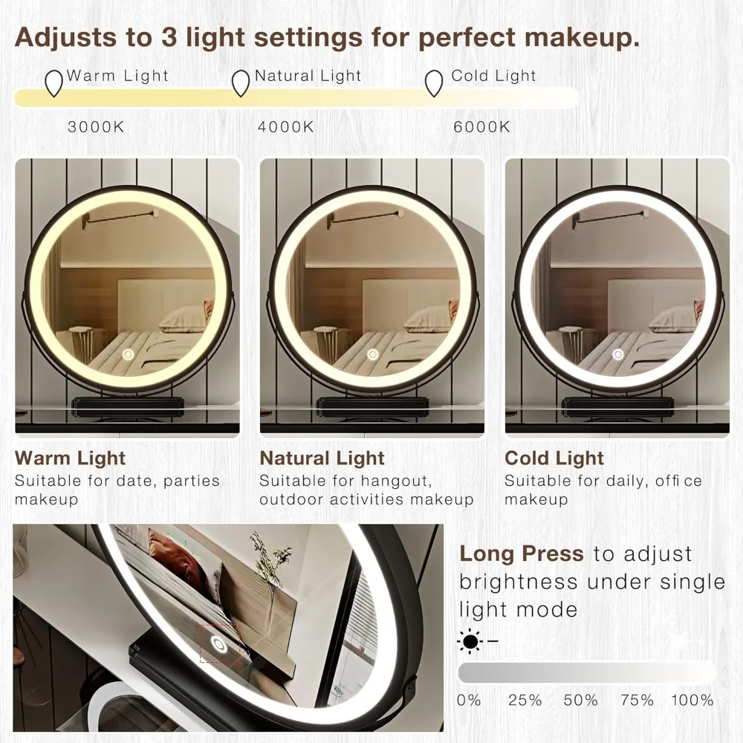This screenshot has height=743, width=743.
Task: Click the Warm Light teardrop marker icon
Action: [x=53, y=83]
